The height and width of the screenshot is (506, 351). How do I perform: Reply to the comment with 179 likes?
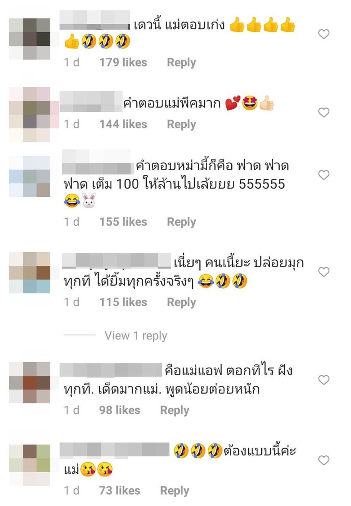point(181,63)
